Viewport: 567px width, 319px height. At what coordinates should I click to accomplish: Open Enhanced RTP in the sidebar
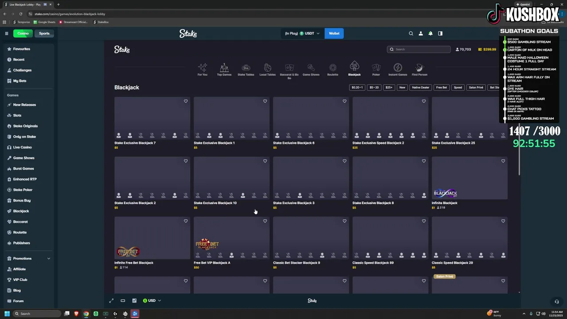[25, 179]
